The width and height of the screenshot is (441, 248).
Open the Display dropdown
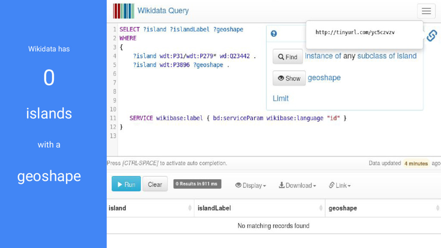(x=251, y=185)
